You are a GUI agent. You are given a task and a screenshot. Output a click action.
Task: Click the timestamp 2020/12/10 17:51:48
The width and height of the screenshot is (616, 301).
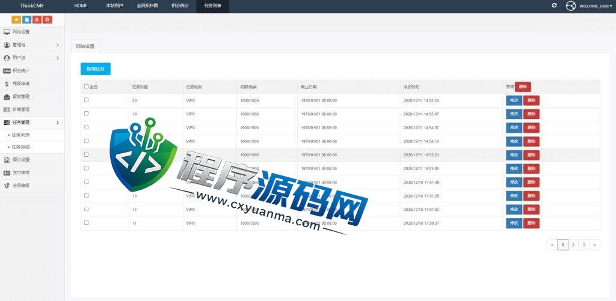pos(421,183)
